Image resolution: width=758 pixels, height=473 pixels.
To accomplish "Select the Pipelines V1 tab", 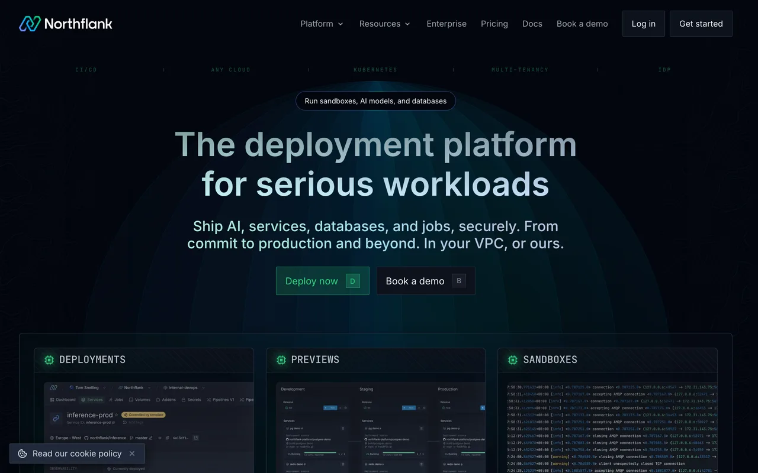I will click(220, 400).
